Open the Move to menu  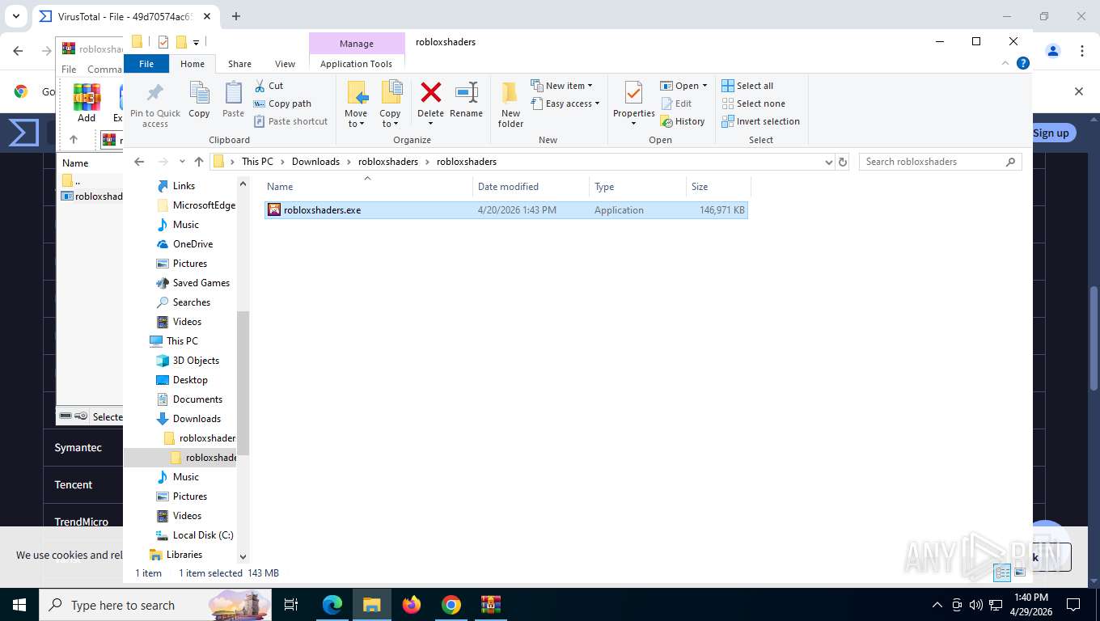click(356, 104)
